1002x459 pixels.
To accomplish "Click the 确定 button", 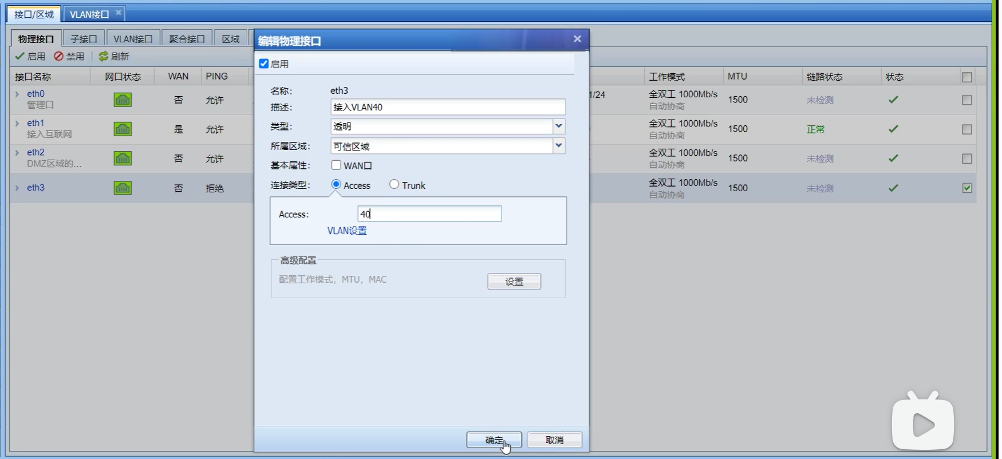I will pos(494,440).
